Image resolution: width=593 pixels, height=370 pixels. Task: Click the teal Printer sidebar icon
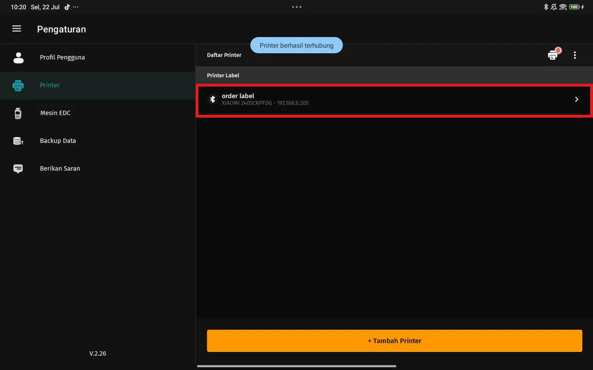(x=18, y=85)
